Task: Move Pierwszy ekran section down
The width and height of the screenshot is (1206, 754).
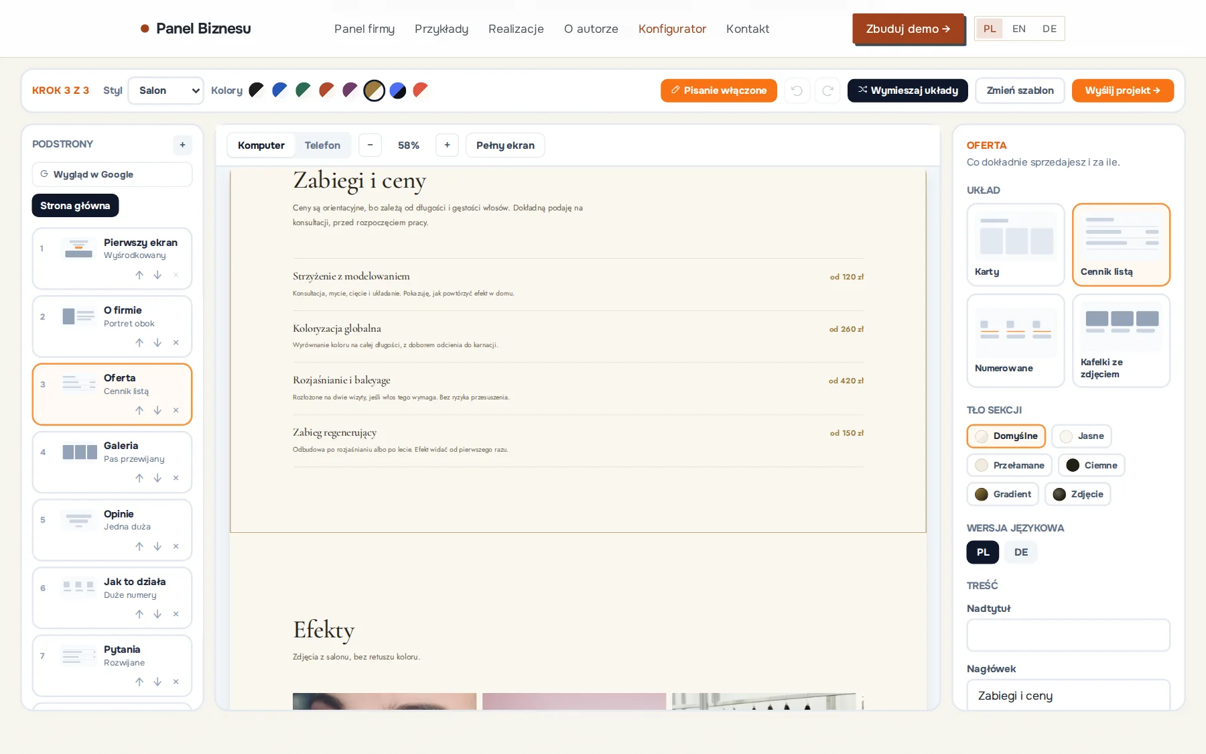Action: point(157,275)
